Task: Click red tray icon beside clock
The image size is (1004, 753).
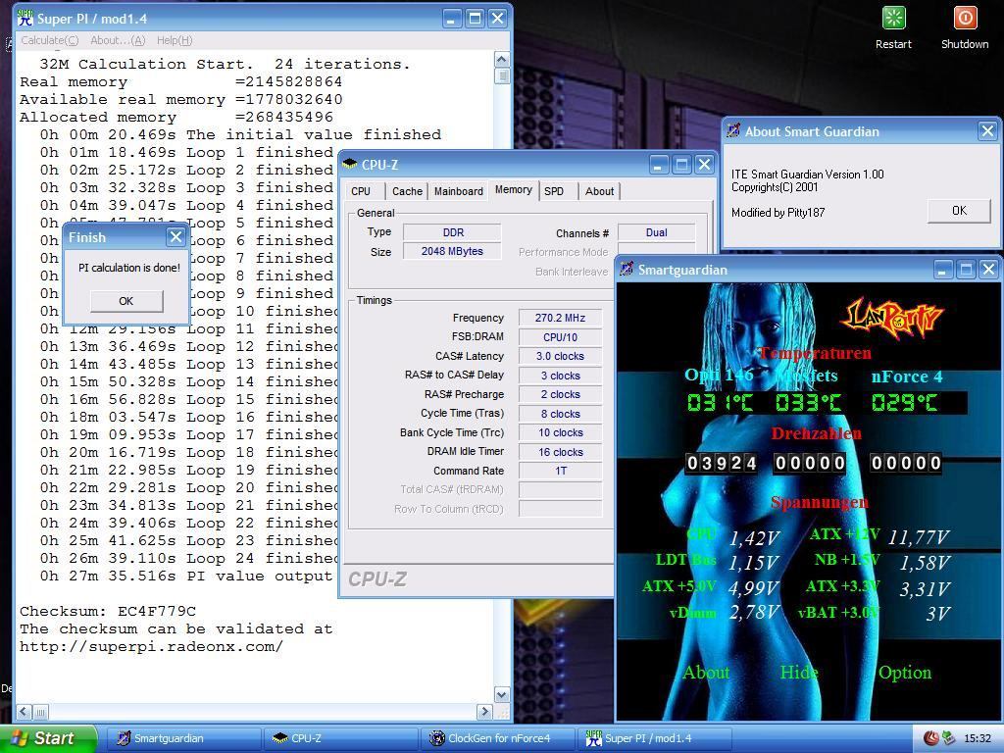Action: click(x=930, y=738)
